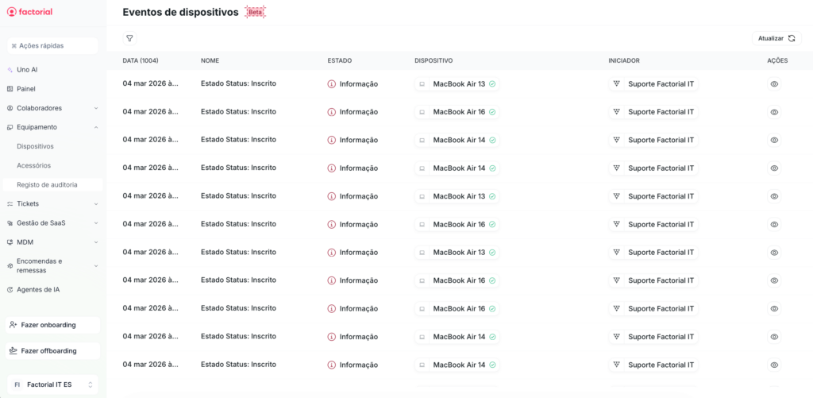Click the Tickets icon in sidebar
Viewport: 813px width, 398px height.
[x=10, y=204]
